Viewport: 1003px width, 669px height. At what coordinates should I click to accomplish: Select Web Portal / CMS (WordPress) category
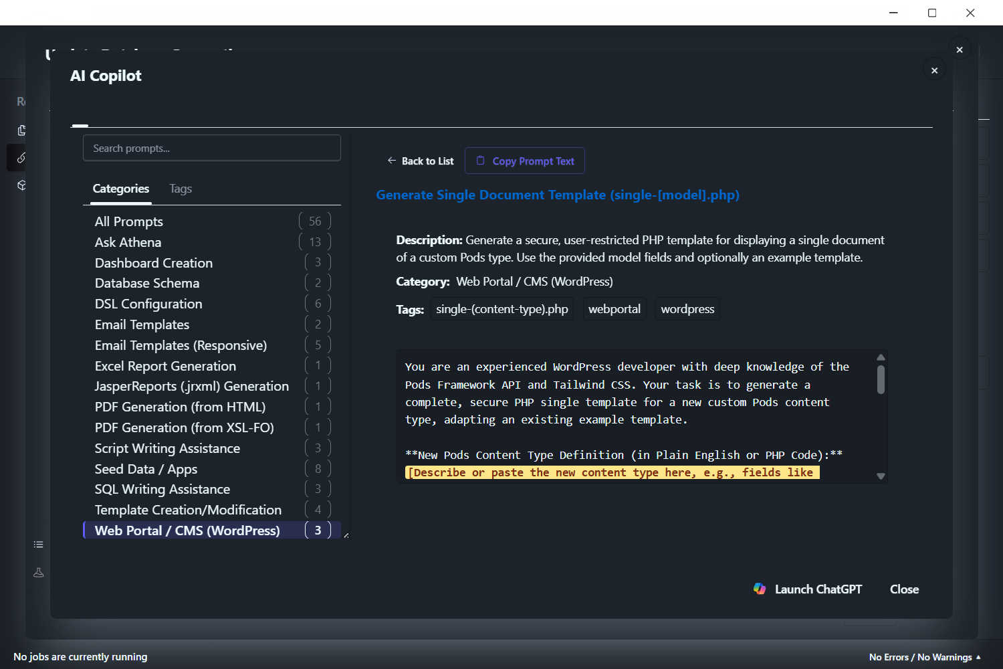[212, 531]
